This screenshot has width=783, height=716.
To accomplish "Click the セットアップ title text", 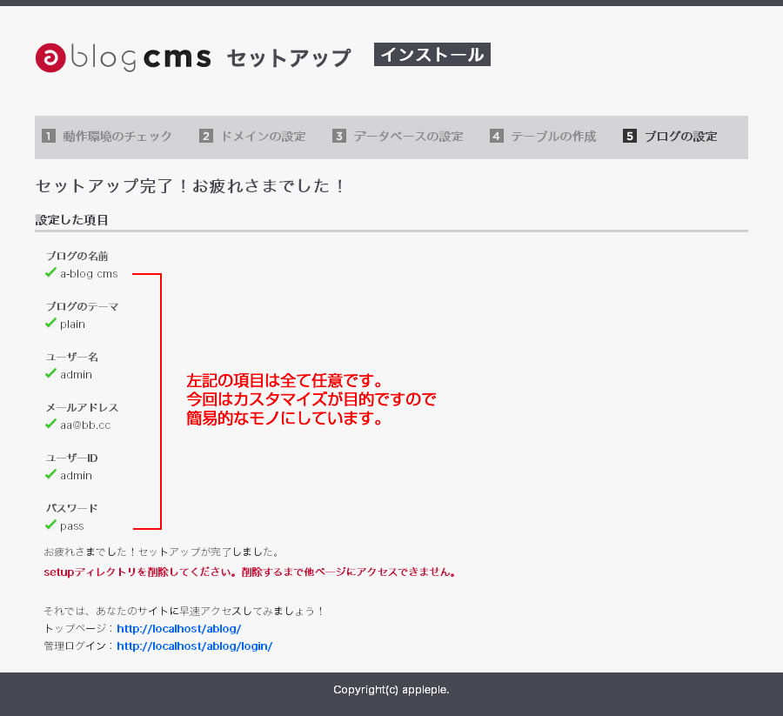I will coord(289,58).
